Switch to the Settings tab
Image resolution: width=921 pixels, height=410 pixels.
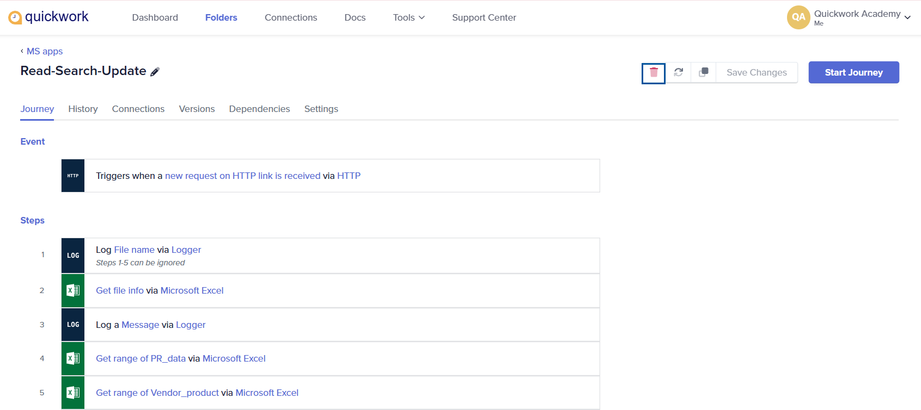321,109
